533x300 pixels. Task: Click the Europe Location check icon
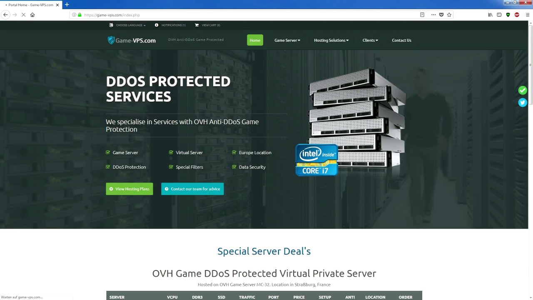[234, 152]
